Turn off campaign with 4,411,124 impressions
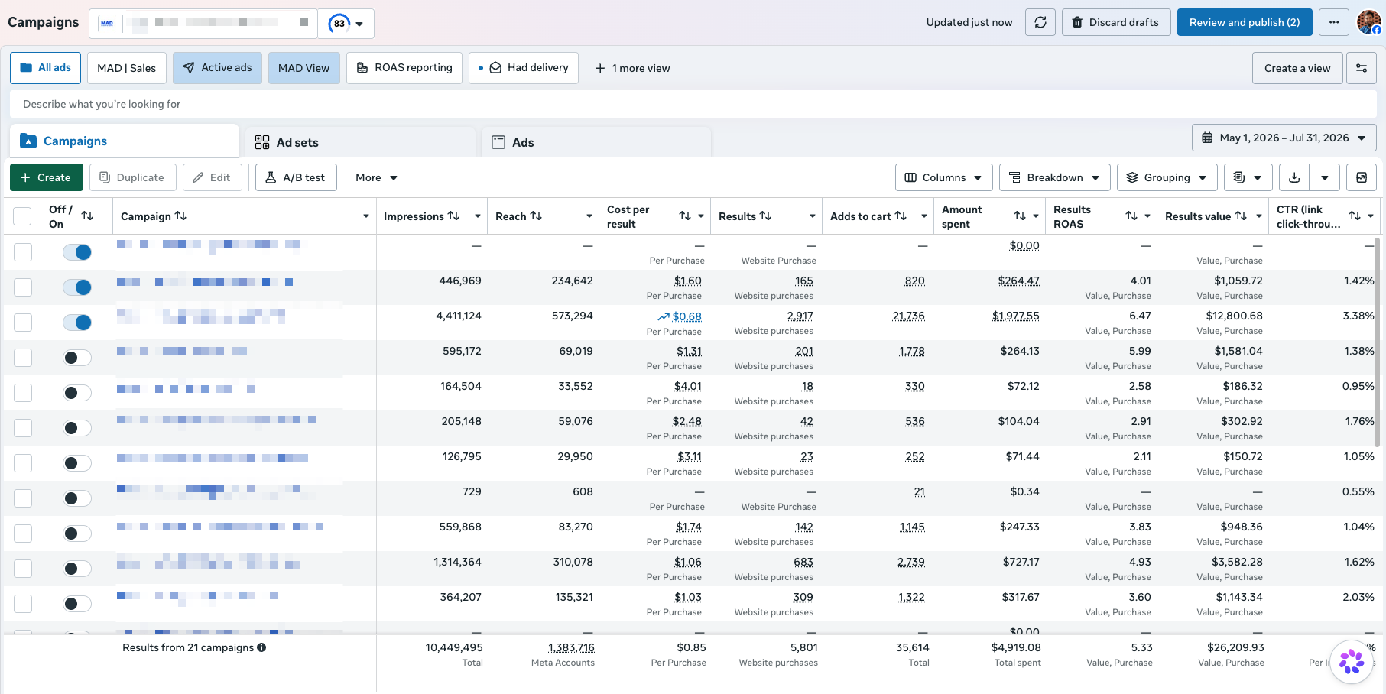The image size is (1386, 694). click(77, 323)
